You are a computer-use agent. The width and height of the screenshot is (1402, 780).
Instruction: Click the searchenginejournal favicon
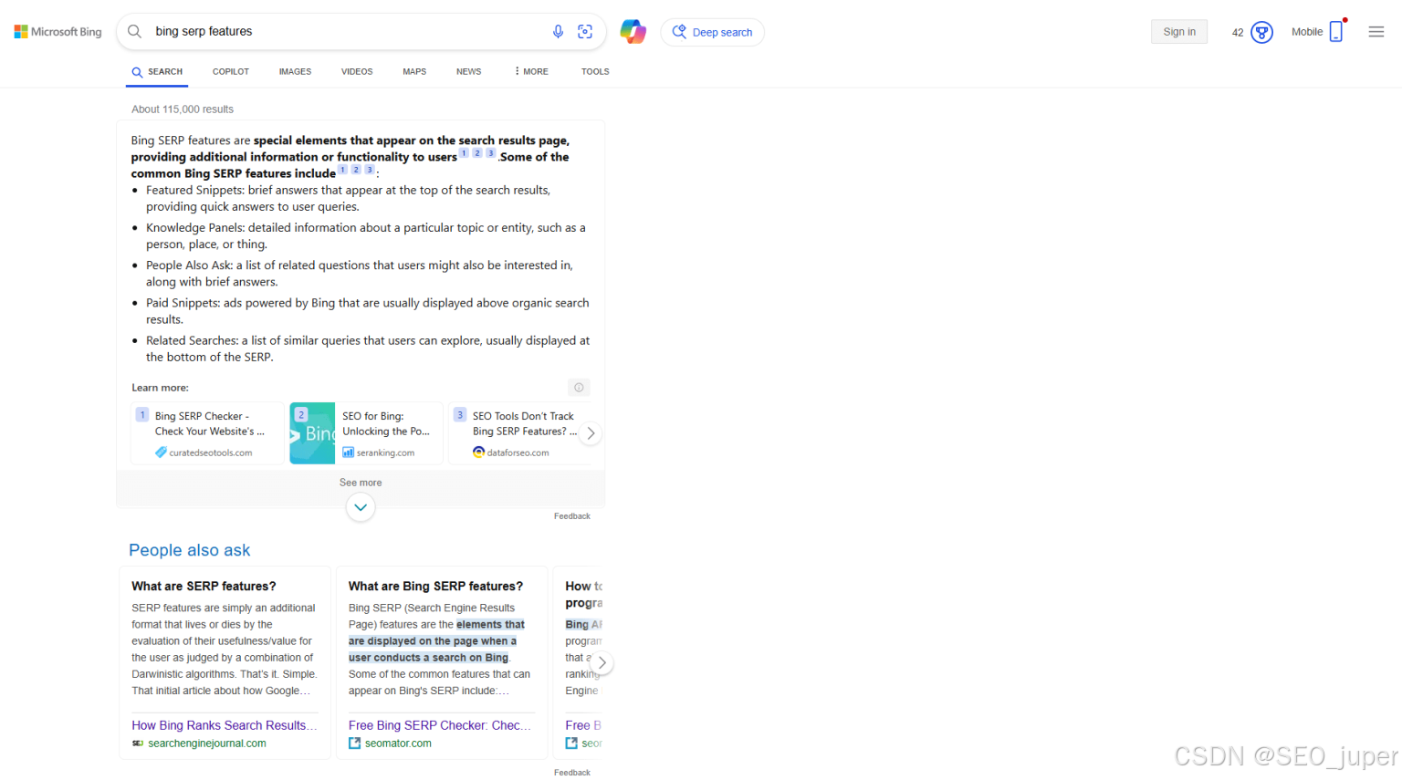(x=138, y=744)
